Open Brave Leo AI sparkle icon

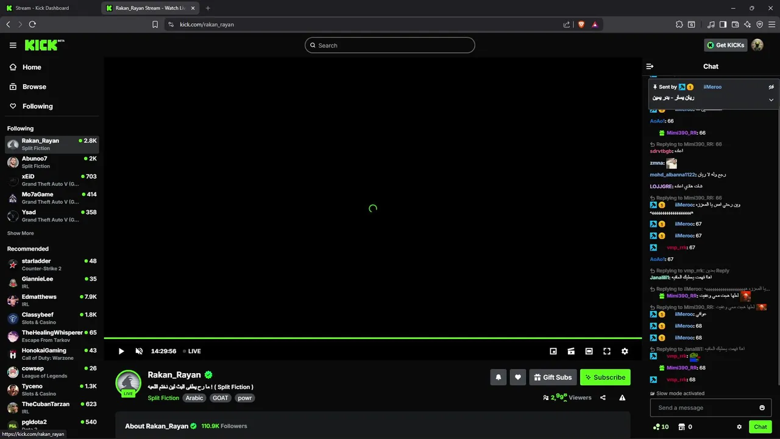click(x=747, y=24)
